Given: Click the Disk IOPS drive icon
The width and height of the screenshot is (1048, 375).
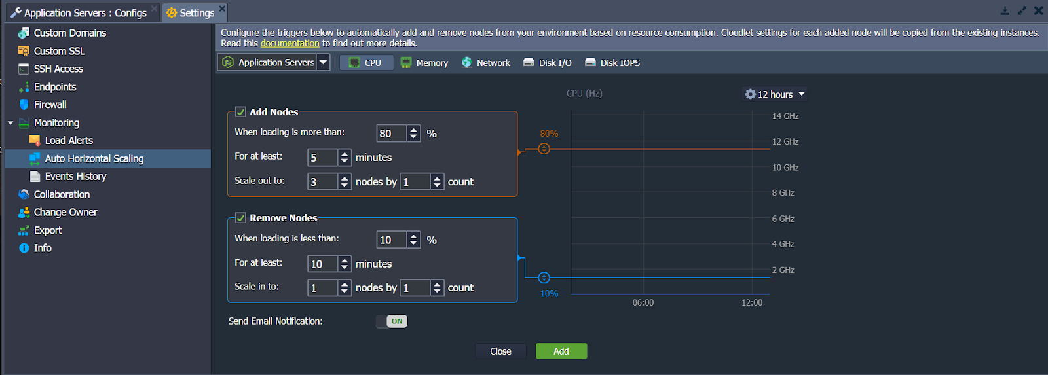Looking at the screenshot, I should coord(590,62).
